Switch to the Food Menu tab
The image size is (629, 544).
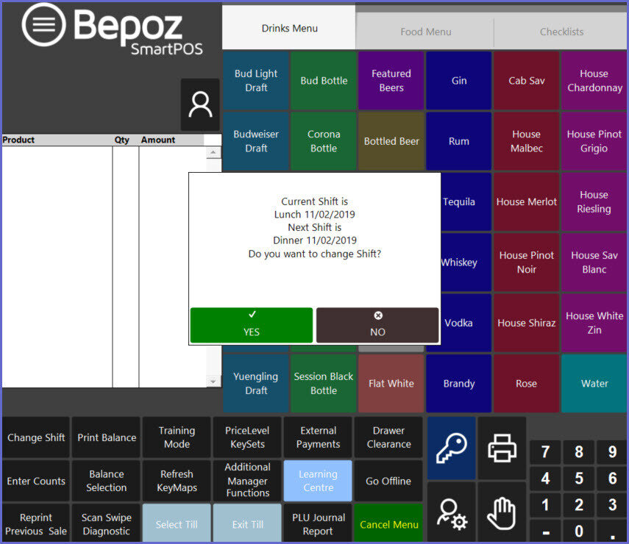(x=426, y=32)
